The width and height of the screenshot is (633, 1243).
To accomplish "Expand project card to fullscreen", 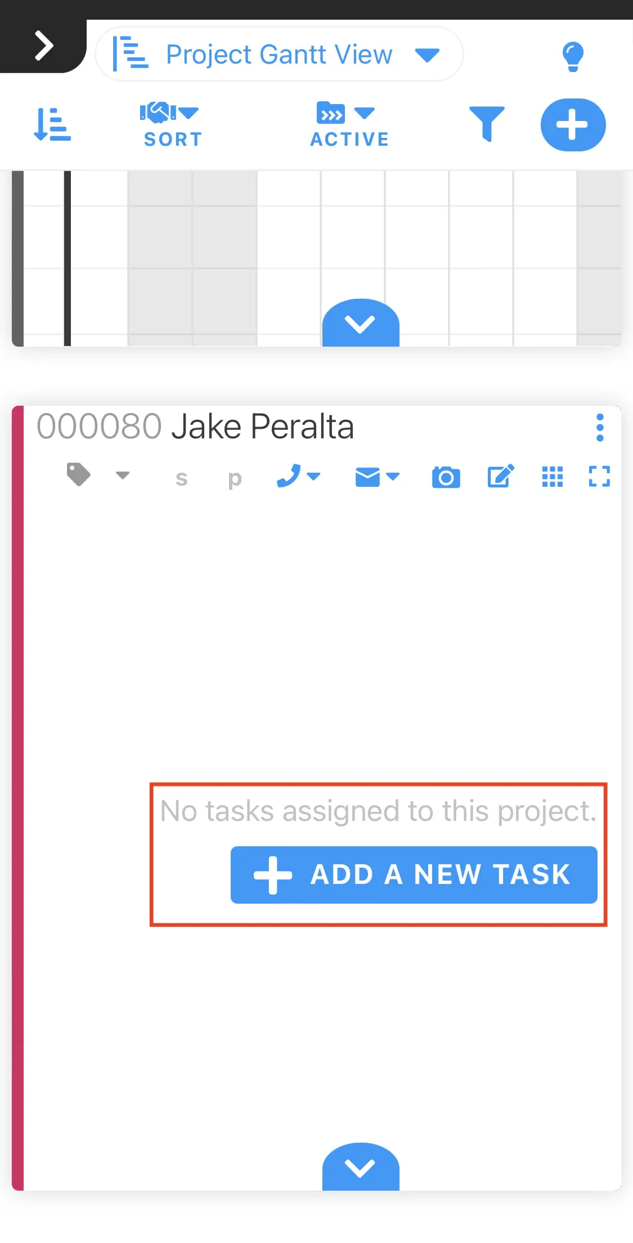I will coord(599,477).
